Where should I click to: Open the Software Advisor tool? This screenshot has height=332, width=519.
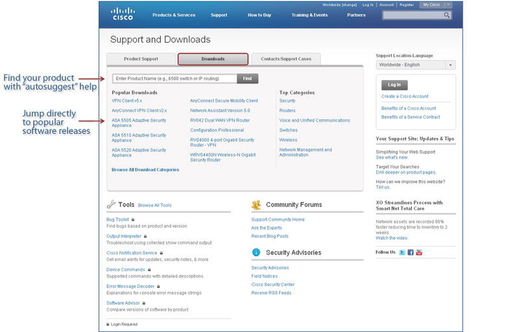(x=123, y=303)
